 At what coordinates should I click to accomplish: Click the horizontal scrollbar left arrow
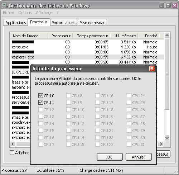[13, 144]
